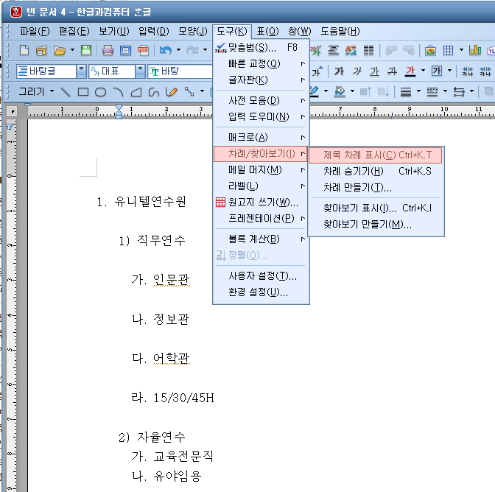This screenshot has height=492, width=495.
Task: Save the document with the green disk icon
Action: [x=86, y=51]
